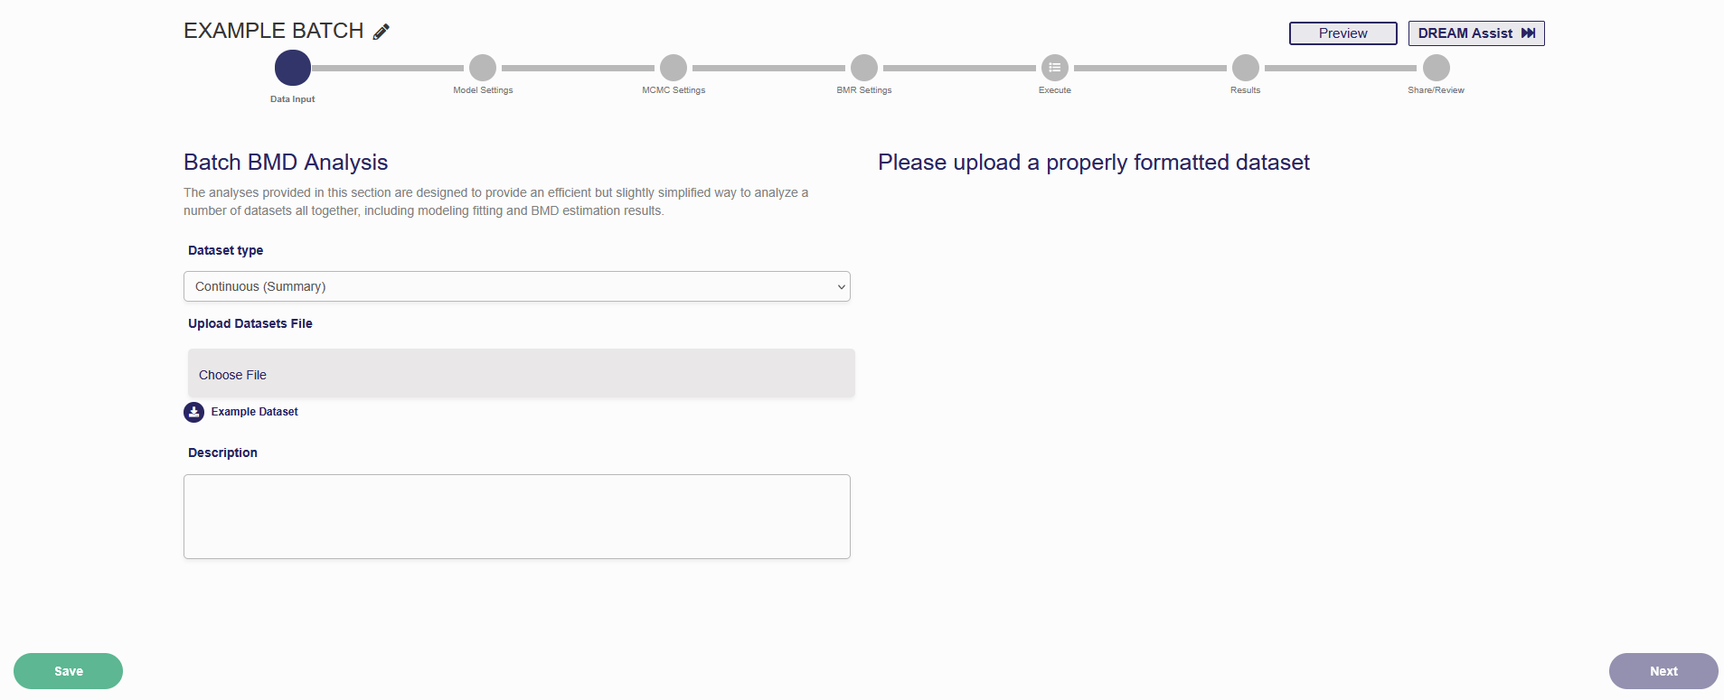This screenshot has width=1724, height=700.
Task: Jump to the MCMC Settings step circle
Action: (674, 68)
